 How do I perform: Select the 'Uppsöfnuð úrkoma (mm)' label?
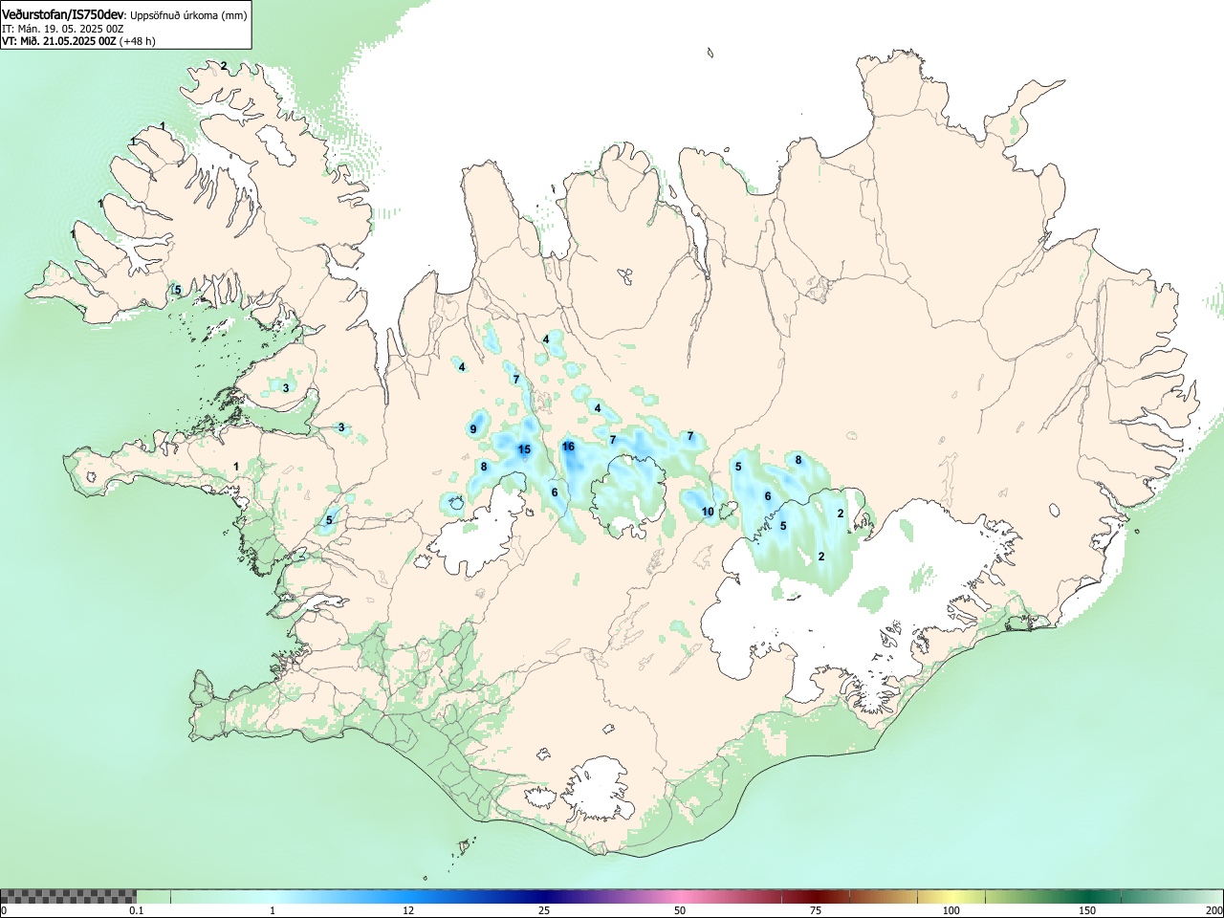pos(188,14)
